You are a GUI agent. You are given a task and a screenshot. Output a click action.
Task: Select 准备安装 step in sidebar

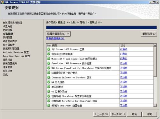click(x=8, y=67)
